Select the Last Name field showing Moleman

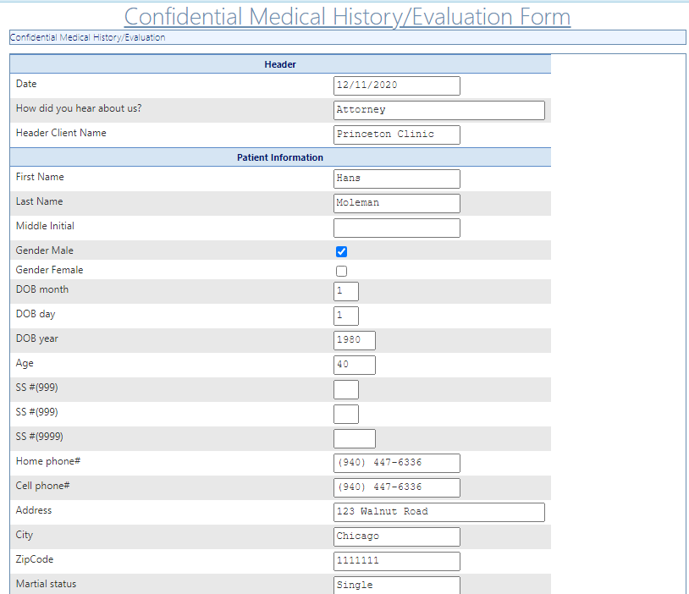pos(396,203)
